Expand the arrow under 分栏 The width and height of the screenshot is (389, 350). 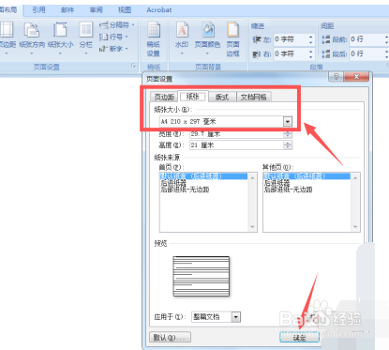point(86,53)
